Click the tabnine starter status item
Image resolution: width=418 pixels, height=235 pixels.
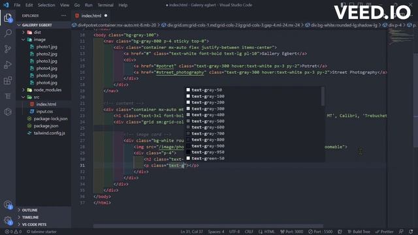(x=42, y=232)
